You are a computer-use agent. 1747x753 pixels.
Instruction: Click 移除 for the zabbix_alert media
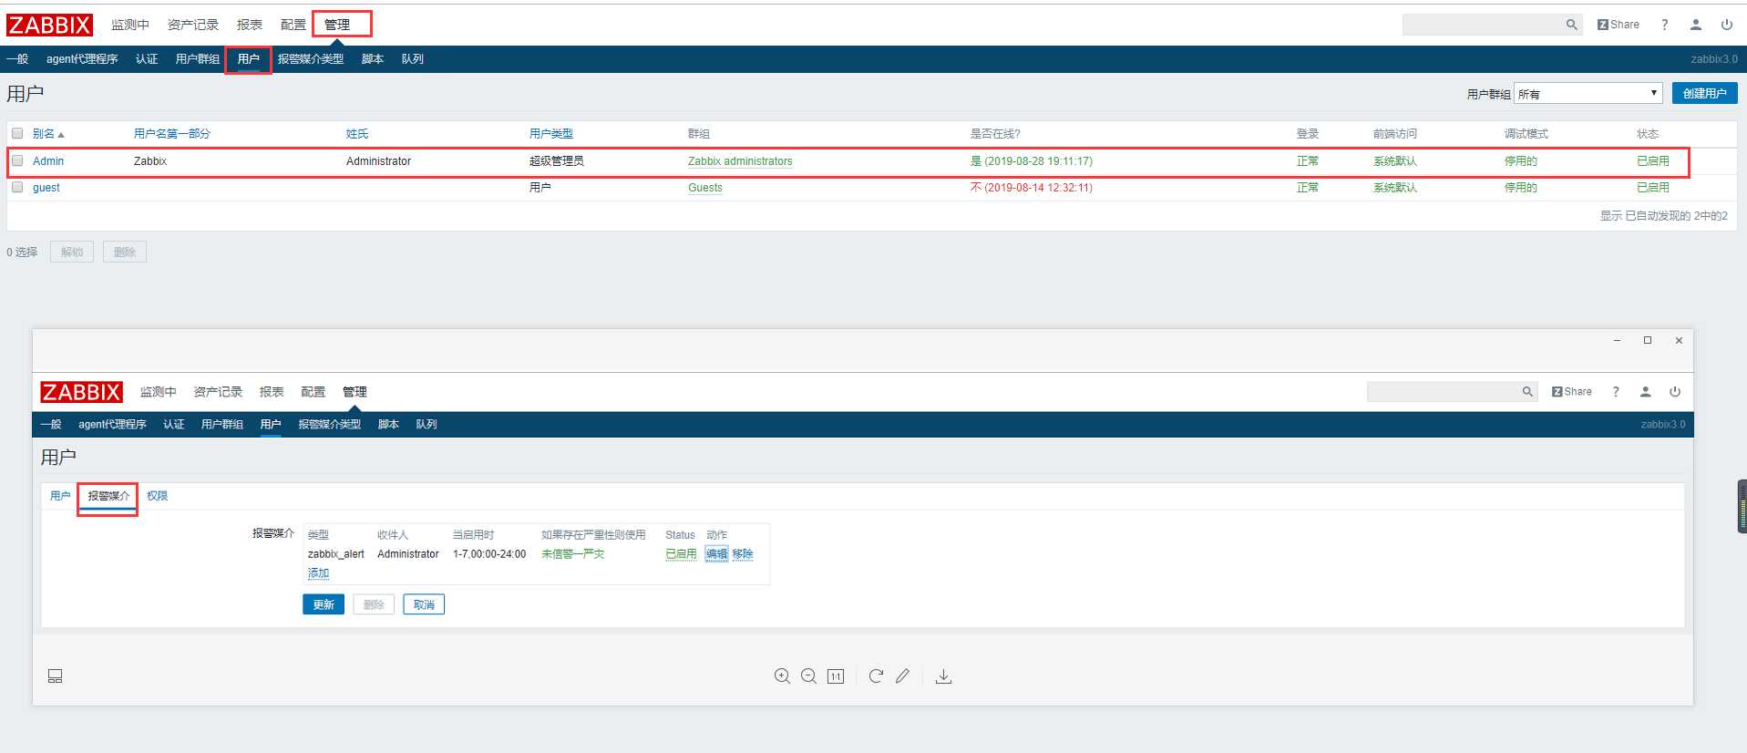pyautogui.click(x=743, y=554)
